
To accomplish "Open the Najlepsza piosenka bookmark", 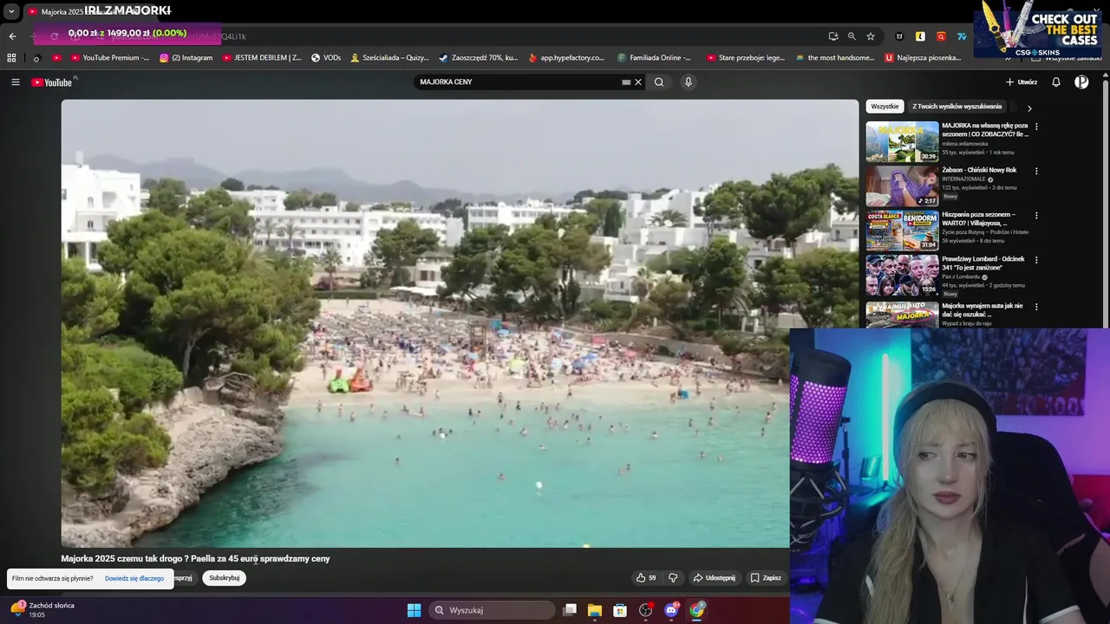I will tap(924, 58).
